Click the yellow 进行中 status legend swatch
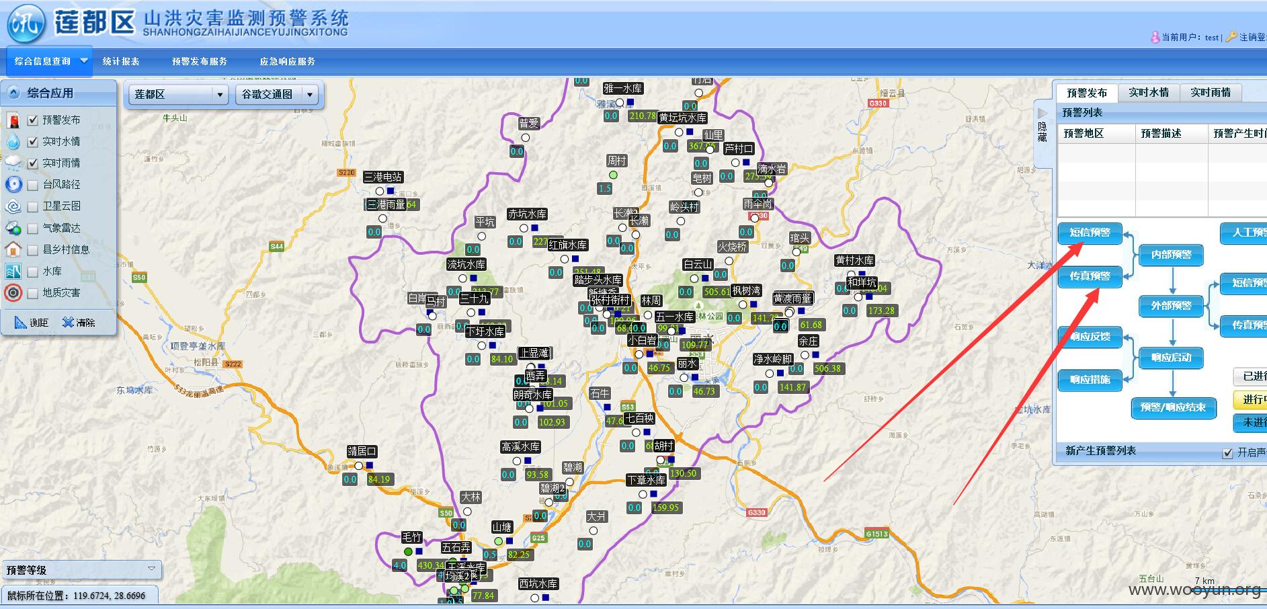 click(x=1250, y=399)
